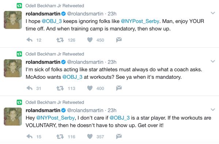Expand the chevron menu on McAdoo tweet
This screenshot has width=219, height=144.
click(x=213, y=61)
